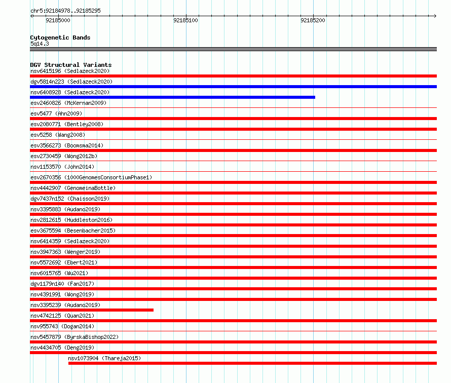Screen dimensions: 451x383
Task: Click the esv5258 (Wang2008) label
Action: point(58,135)
